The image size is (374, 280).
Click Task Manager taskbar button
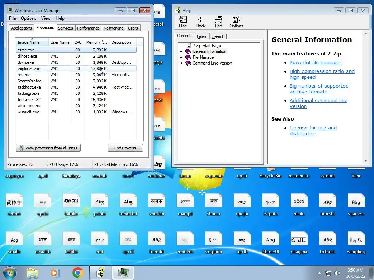tap(123, 273)
